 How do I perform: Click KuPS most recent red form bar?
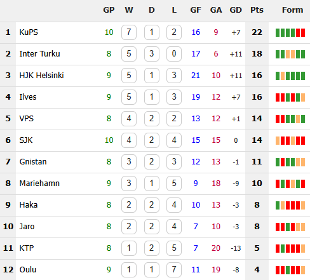(303, 32)
